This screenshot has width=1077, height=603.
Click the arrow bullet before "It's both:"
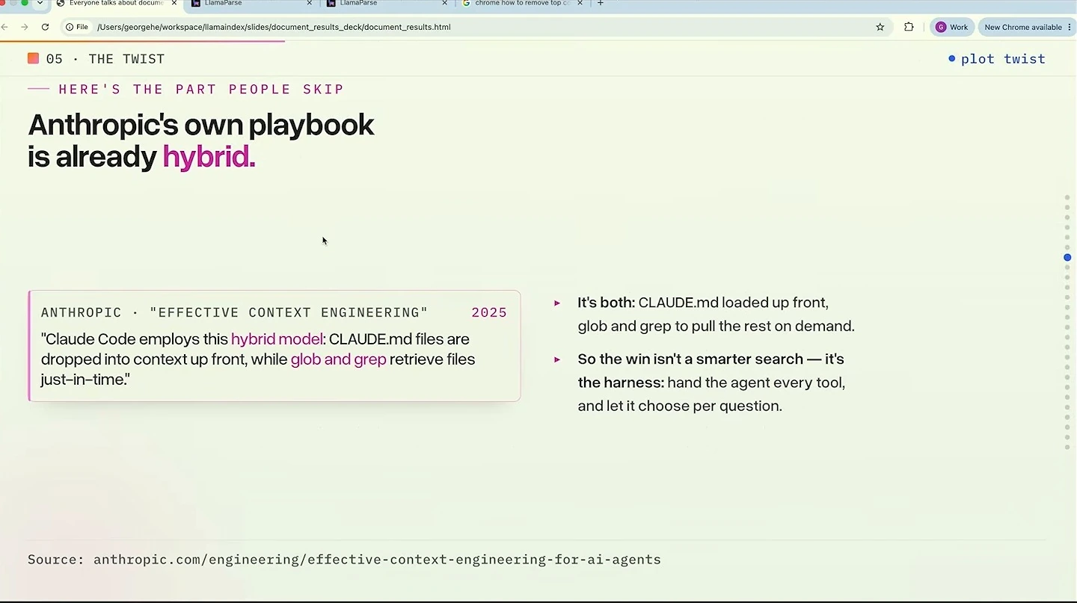tap(557, 303)
